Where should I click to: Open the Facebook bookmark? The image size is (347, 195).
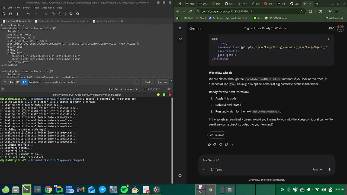click(x=216, y=18)
